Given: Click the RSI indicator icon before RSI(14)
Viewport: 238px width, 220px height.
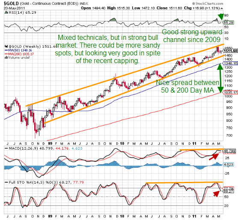Looking at the screenshot, I should pos(6,12).
